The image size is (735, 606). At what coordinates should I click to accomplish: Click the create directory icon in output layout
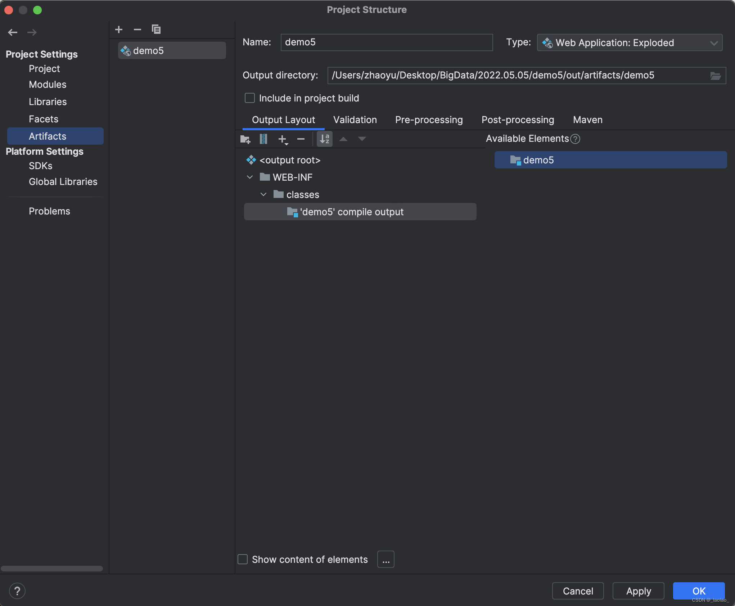pyautogui.click(x=245, y=139)
